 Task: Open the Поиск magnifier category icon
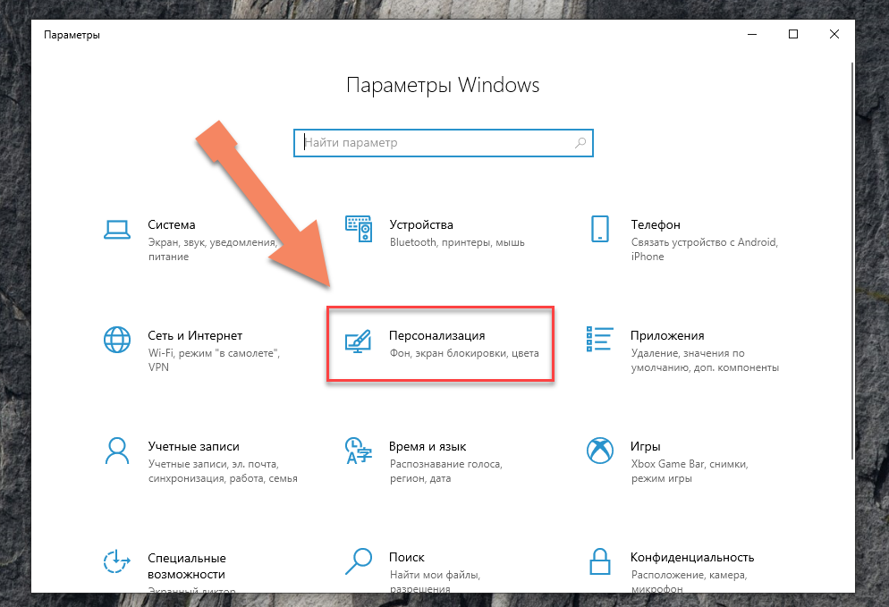[359, 561]
